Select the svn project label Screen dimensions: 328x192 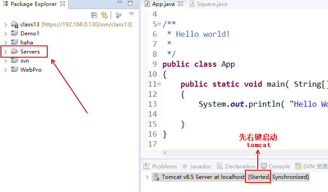point(24,61)
